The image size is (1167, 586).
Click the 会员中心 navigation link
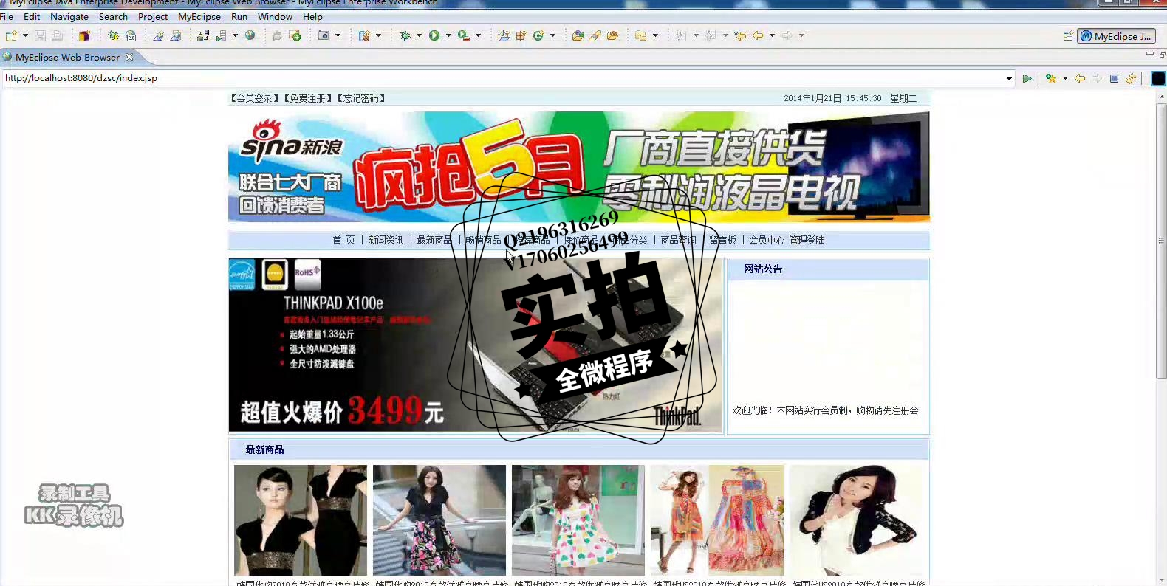point(767,240)
